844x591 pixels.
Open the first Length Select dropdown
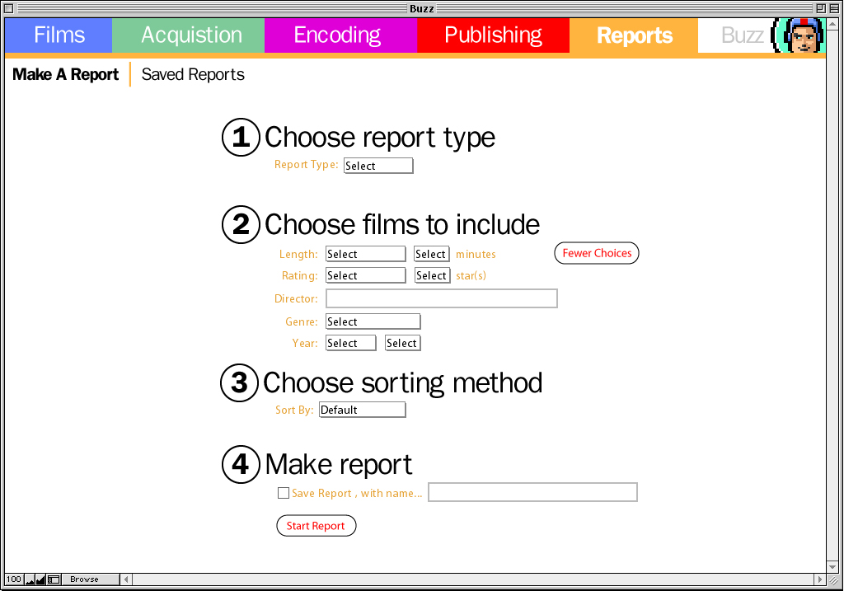tap(365, 254)
